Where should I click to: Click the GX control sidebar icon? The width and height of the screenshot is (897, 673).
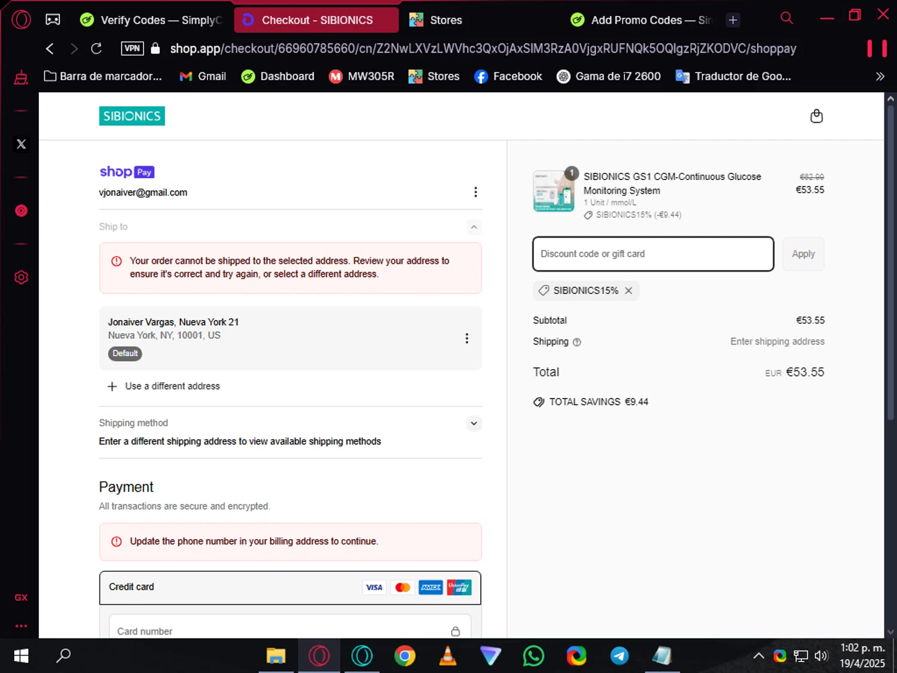[x=21, y=598]
